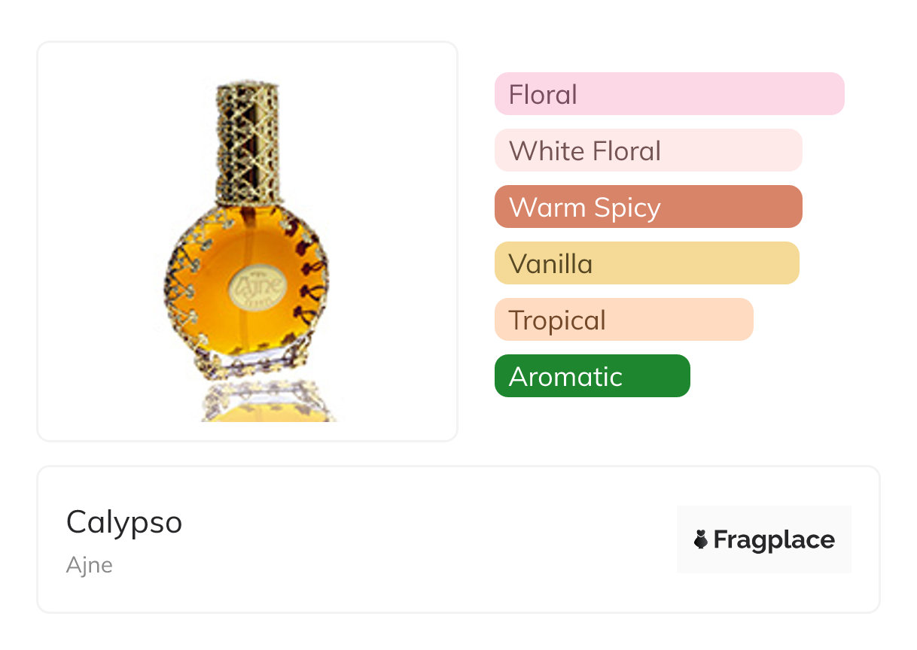Click the Ajne brand name under Calypso
Viewport: 917px width, 650px height.
click(x=89, y=565)
